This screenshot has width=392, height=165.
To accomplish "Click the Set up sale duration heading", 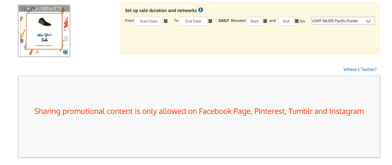I will tap(161, 10).
